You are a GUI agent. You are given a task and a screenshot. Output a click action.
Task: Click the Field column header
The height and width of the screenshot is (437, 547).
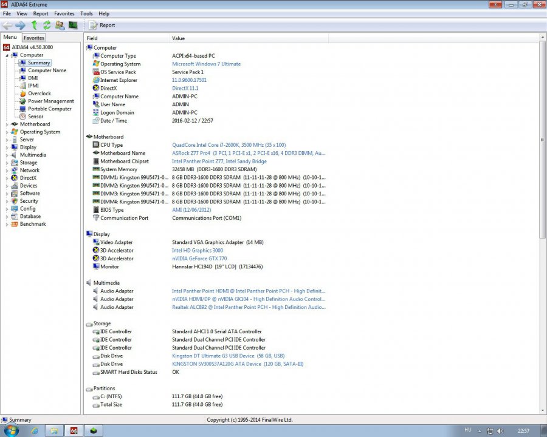[126, 38]
